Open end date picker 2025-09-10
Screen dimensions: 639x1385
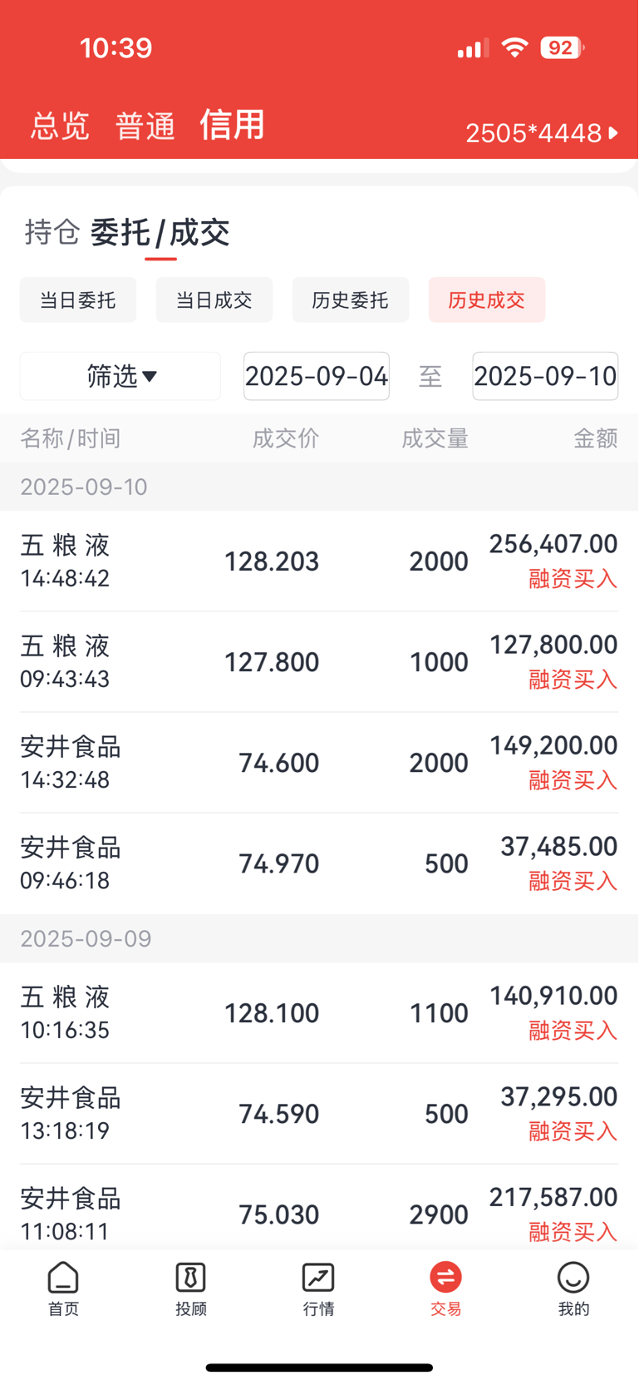(545, 376)
